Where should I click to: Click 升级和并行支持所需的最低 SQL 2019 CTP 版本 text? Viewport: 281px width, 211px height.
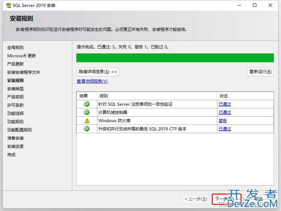(142, 129)
